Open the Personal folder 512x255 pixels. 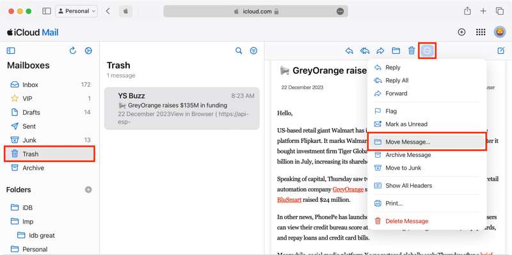pyautogui.click(x=50, y=249)
